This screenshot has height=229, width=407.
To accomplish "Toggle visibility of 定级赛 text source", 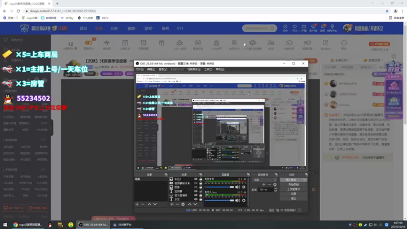I will click(x=196, y=191).
